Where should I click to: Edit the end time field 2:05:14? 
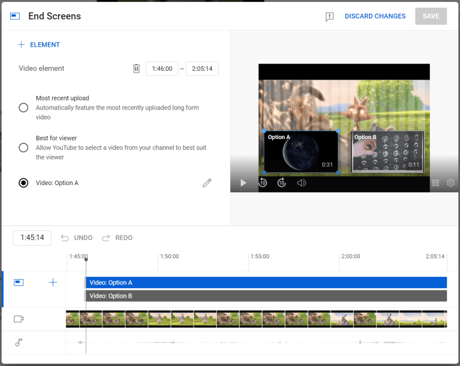pos(202,69)
